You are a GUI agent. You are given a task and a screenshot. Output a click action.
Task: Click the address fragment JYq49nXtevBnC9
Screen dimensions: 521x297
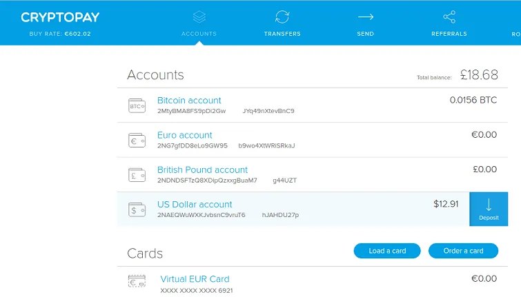click(x=268, y=111)
